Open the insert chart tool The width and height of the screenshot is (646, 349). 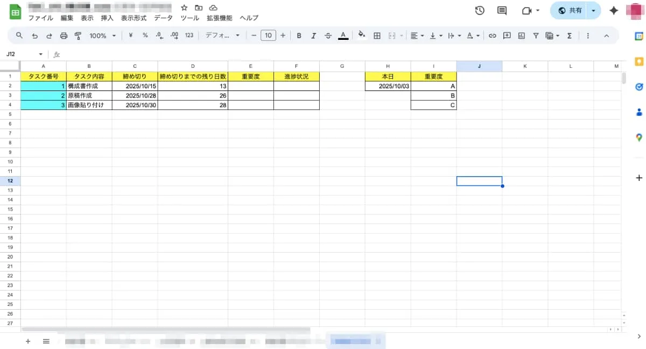521,35
